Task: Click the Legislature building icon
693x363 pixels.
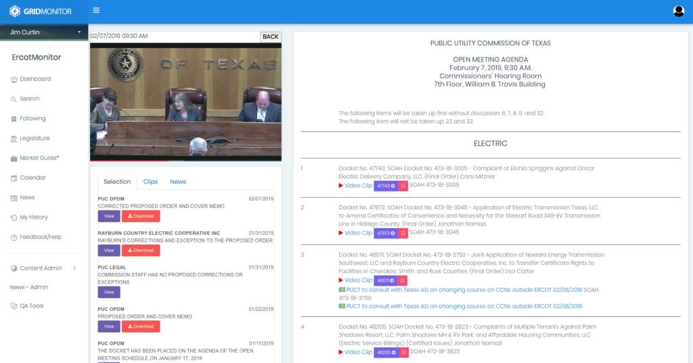Action: (14, 139)
